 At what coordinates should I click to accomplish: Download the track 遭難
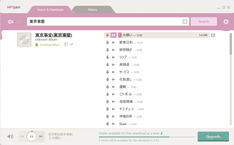(107, 87)
